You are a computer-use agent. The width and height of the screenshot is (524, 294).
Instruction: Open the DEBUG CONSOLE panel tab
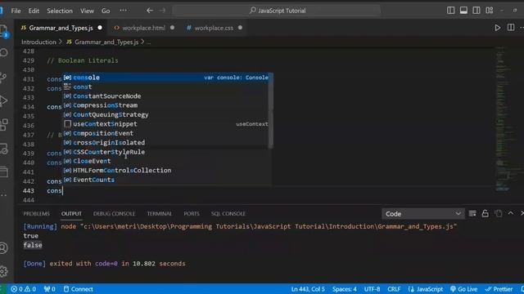[114, 214]
